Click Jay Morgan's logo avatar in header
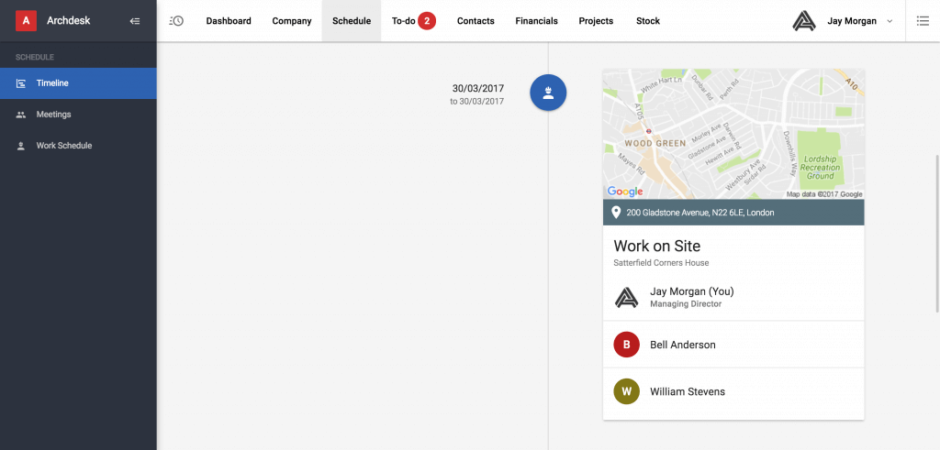The width and height of the screenshot is (940, 450). pos(804,21)
